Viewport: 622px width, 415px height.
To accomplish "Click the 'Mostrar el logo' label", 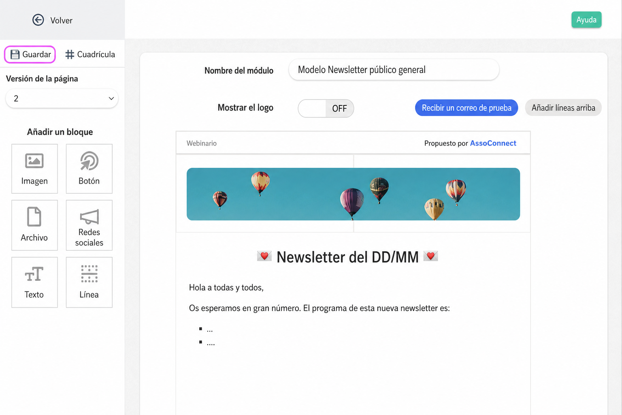I will [x=245, y=108].
